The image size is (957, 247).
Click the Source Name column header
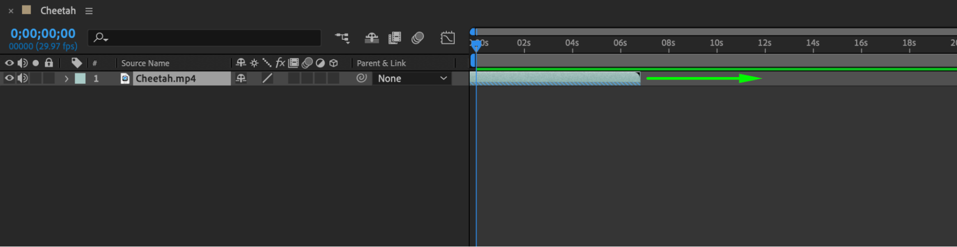[x=145, y=63]
